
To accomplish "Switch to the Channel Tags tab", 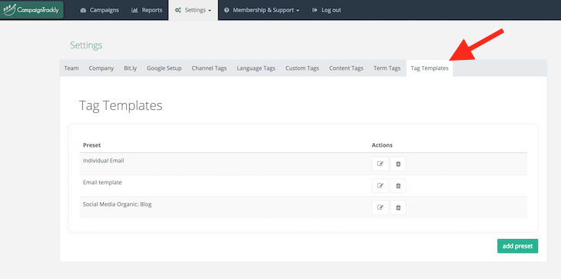I will click(x=209, y=68).
